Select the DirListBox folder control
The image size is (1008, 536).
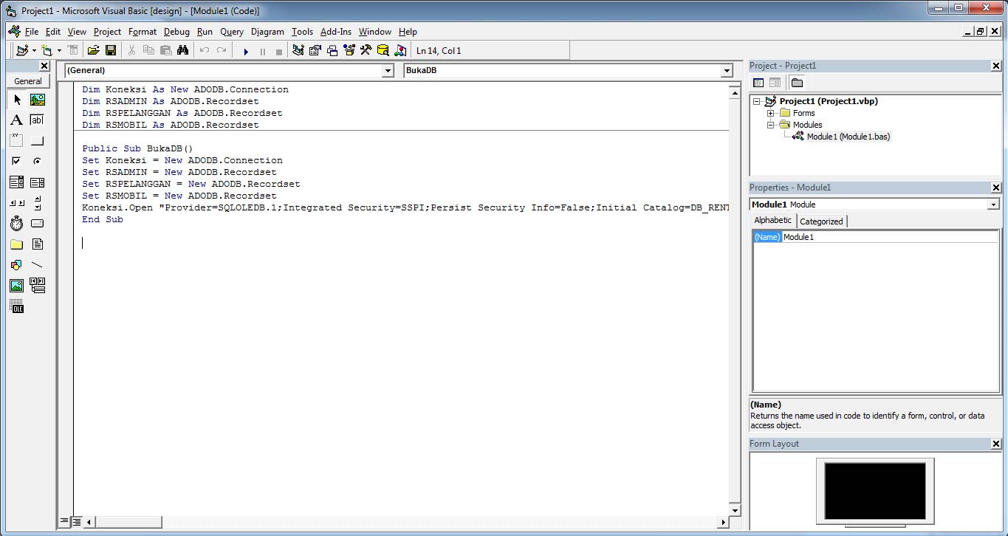(17, 244)
